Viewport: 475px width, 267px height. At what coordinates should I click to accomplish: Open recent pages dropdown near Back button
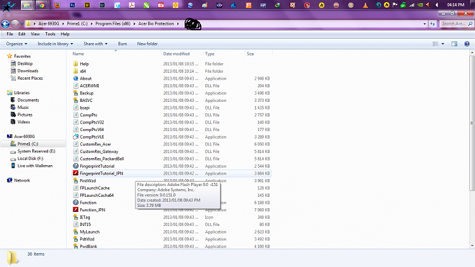pos(22,23)
